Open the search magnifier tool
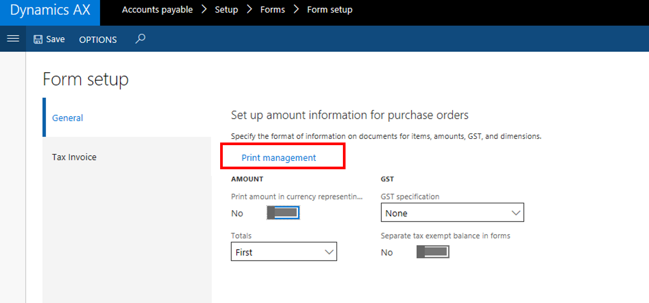The image size is (649, 303). click(140, 39)
